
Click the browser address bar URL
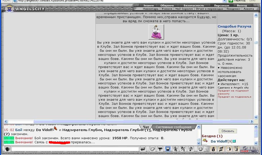pos(61,1)
